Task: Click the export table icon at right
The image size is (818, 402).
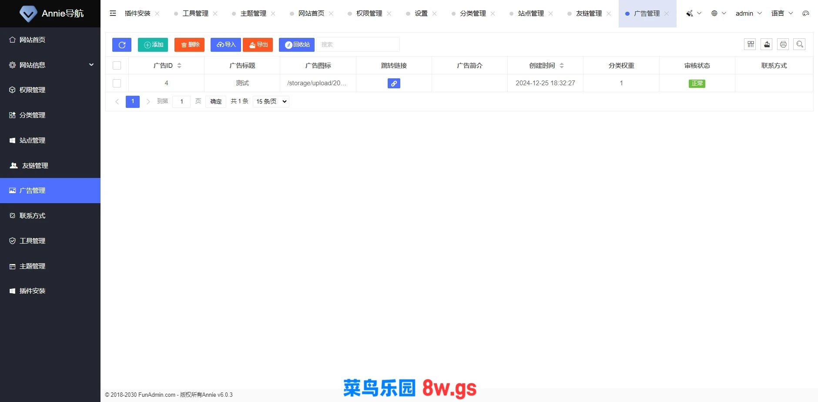Action: (767, 44)
